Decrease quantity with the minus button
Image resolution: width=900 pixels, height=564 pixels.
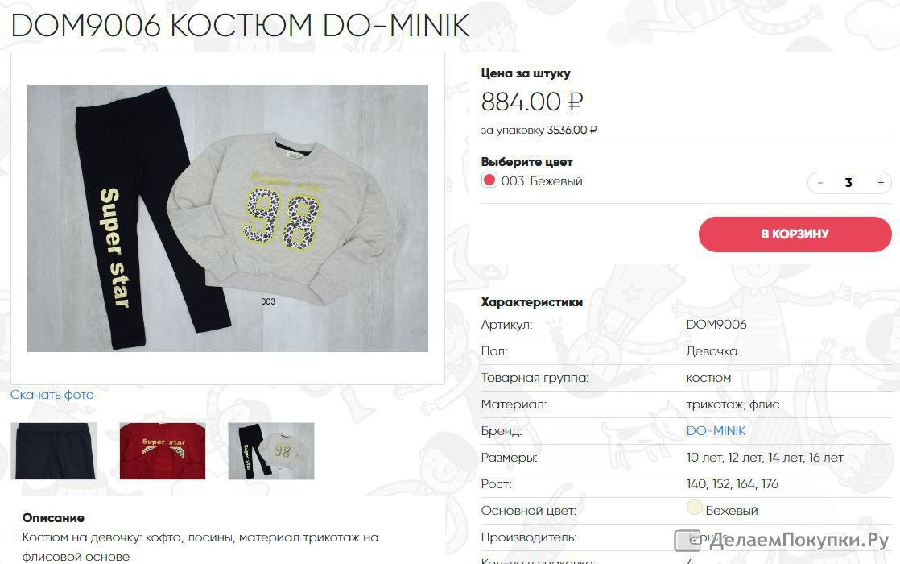pos(820,182)
